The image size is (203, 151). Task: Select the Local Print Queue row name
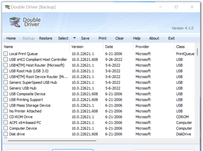pyautogui.click(x=23, y=54)
